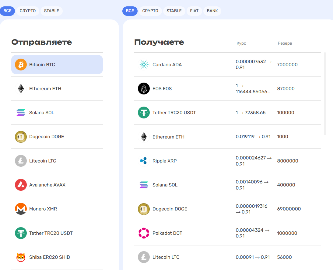Click the Получаете list scrollbar
Screen dimensions: 333x270
tap(325, 94)
